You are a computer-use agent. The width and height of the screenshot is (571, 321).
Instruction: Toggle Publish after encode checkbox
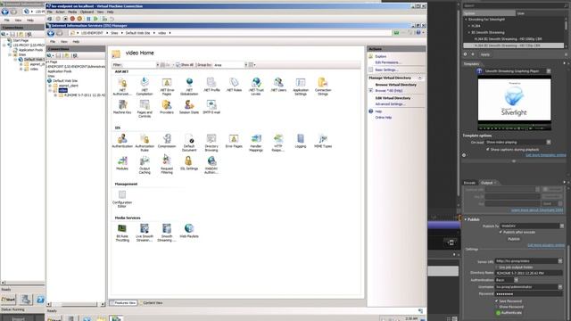click(x=501, y=232)
